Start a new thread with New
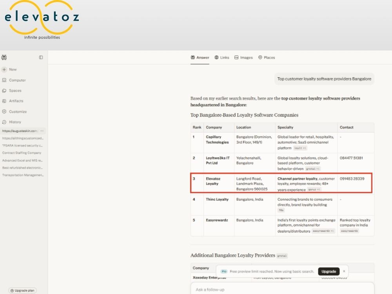This screenshot has height=294, width=392. tap(9, 69)
